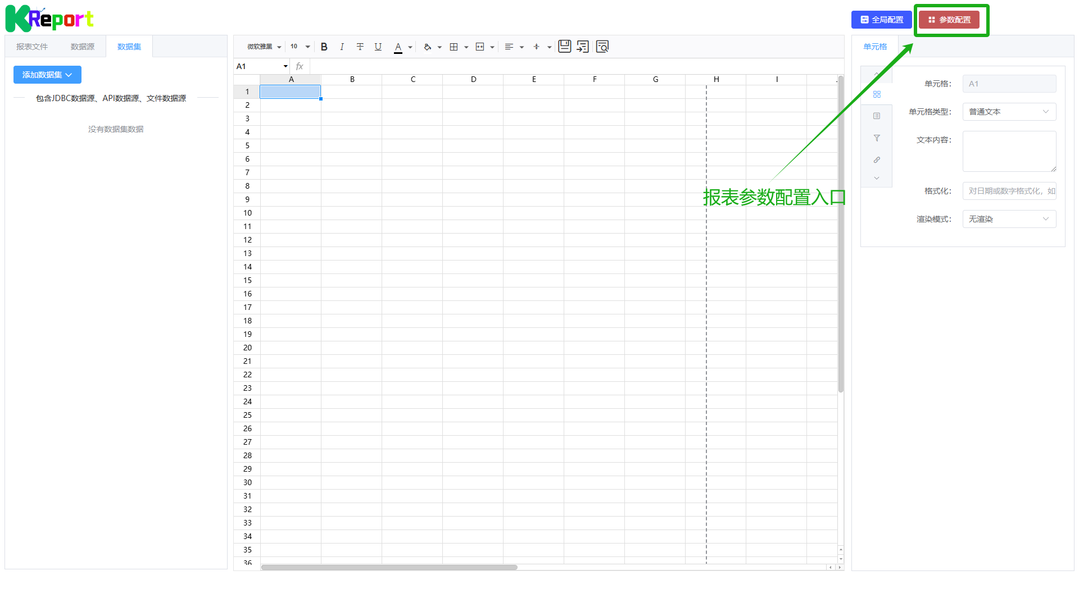The width and height of the screenshot is (1079, 598).
Task: Apply the font color A icon
Action: click(398, 47)
